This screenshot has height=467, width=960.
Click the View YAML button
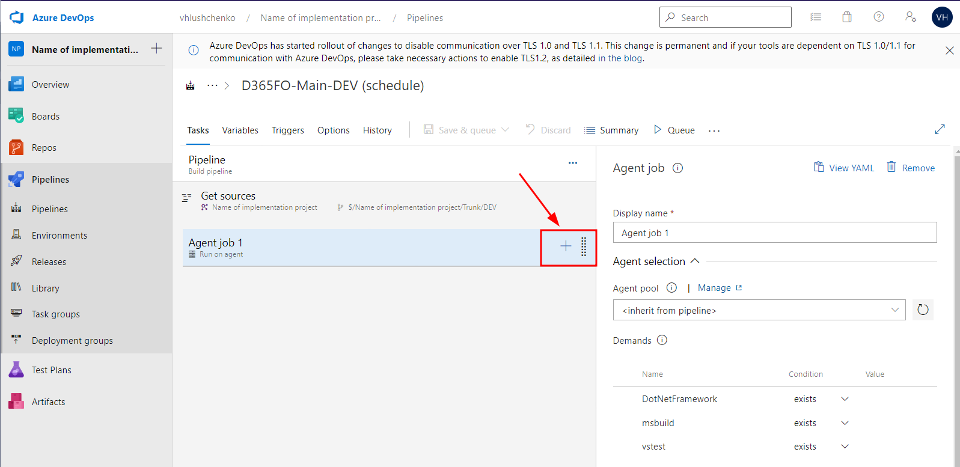[844, 168]
